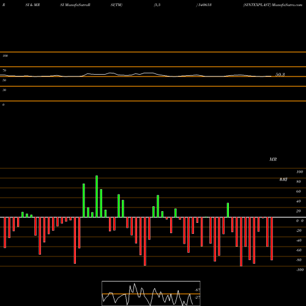Click the MR axis label '60'

[299, 192]
